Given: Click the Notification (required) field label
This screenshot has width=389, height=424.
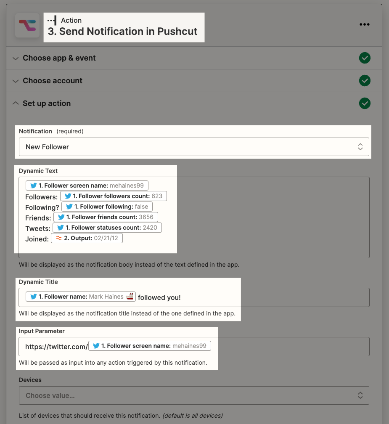Looking at the screenshot, I should 51,131.
